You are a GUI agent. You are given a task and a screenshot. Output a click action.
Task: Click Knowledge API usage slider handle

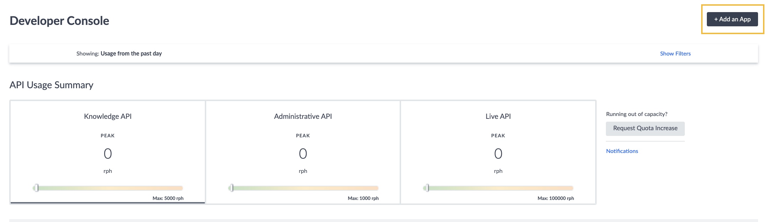click(36, 188)
